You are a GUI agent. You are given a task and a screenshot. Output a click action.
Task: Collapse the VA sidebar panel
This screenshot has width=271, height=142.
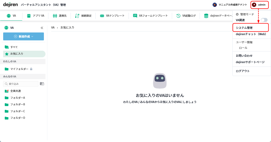[42, 28]
